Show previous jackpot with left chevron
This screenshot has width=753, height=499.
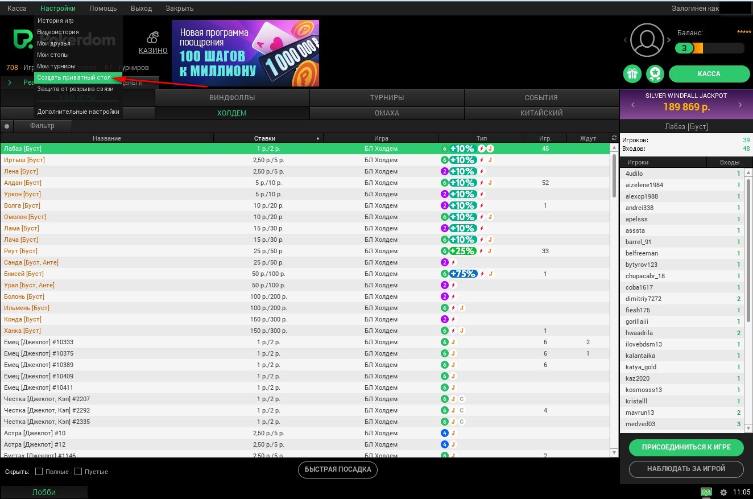[632, 105]
